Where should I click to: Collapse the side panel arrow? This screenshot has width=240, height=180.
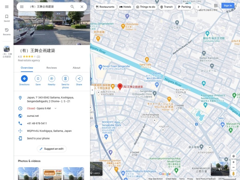click(92, 90)
